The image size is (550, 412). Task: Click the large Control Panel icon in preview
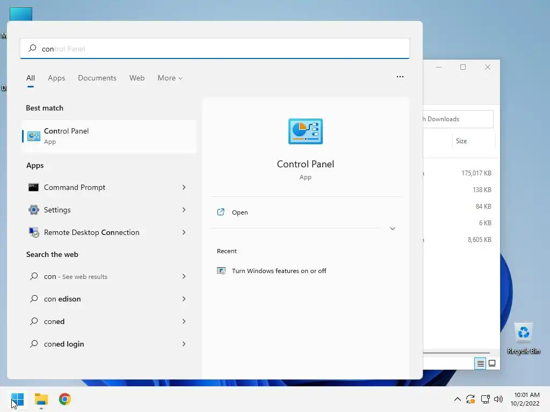306,131
